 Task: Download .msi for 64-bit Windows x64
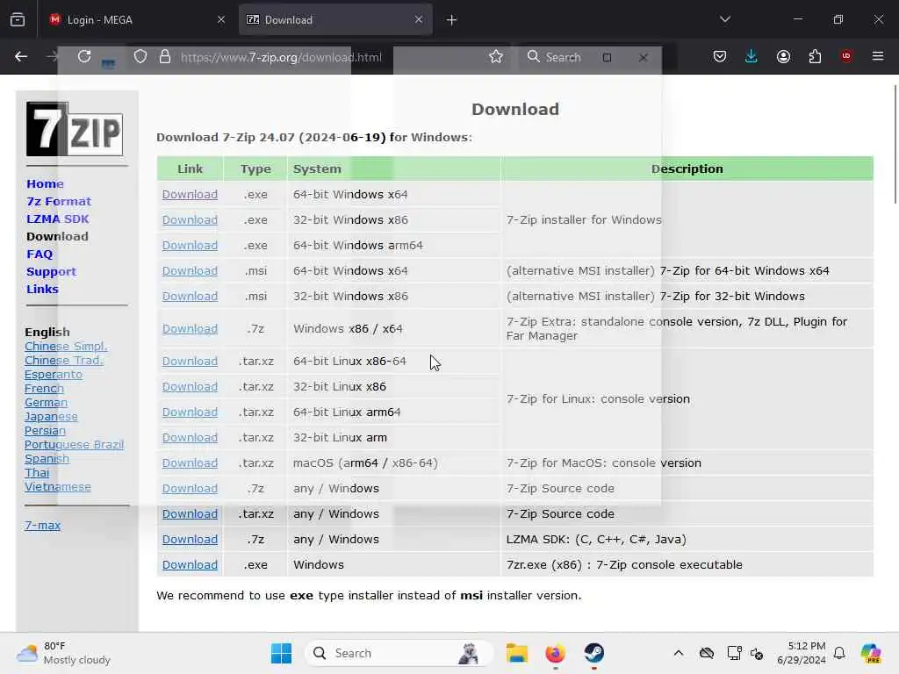190,270
